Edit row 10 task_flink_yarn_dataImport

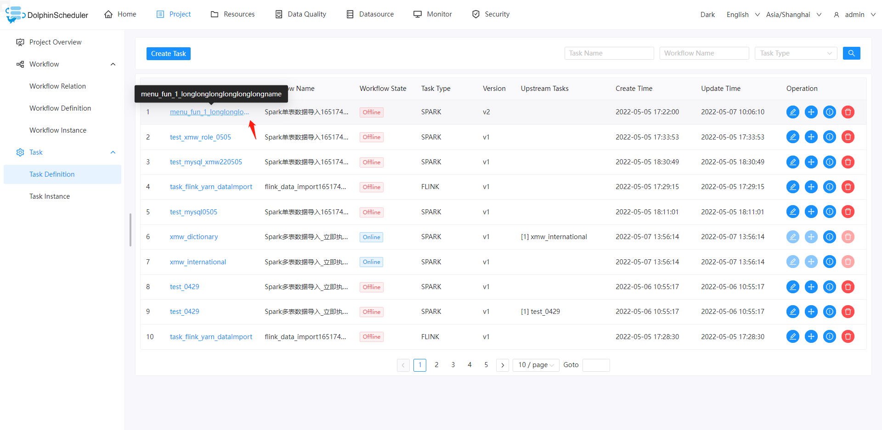coord(793,336)
